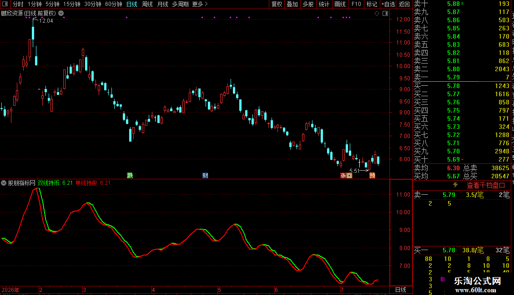Screen dimensions: 514x295
Task: Switch to 月线 monthly chart
Action: 162,4
